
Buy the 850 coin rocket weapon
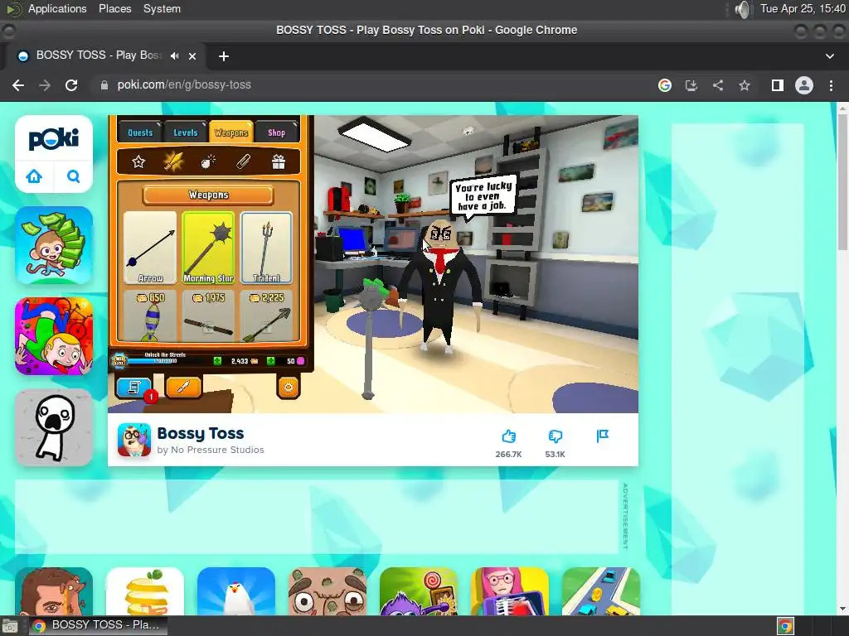150,316
